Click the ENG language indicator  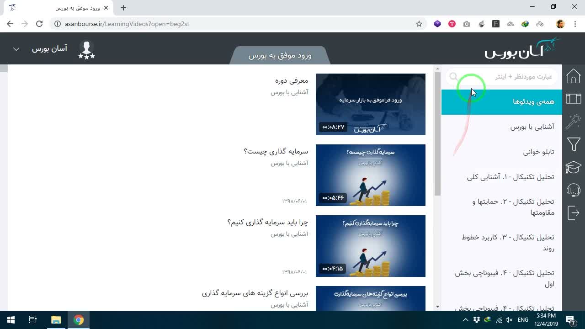(523, 320)
